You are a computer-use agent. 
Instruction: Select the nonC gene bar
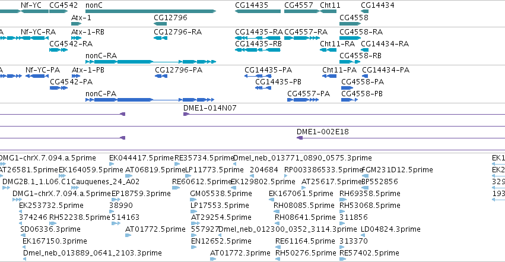150,11
